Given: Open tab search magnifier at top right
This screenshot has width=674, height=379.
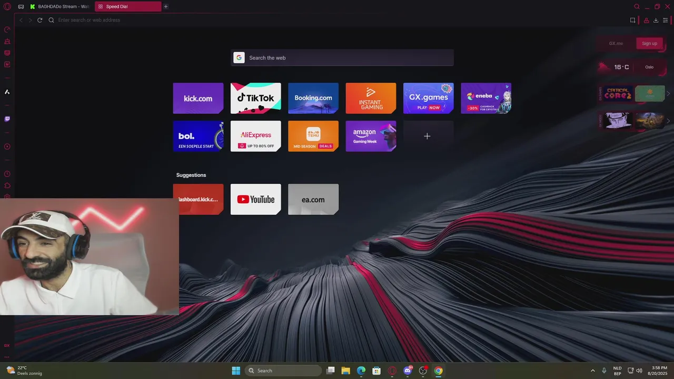Looking at the screenshot, I should (x=637, y=6).
